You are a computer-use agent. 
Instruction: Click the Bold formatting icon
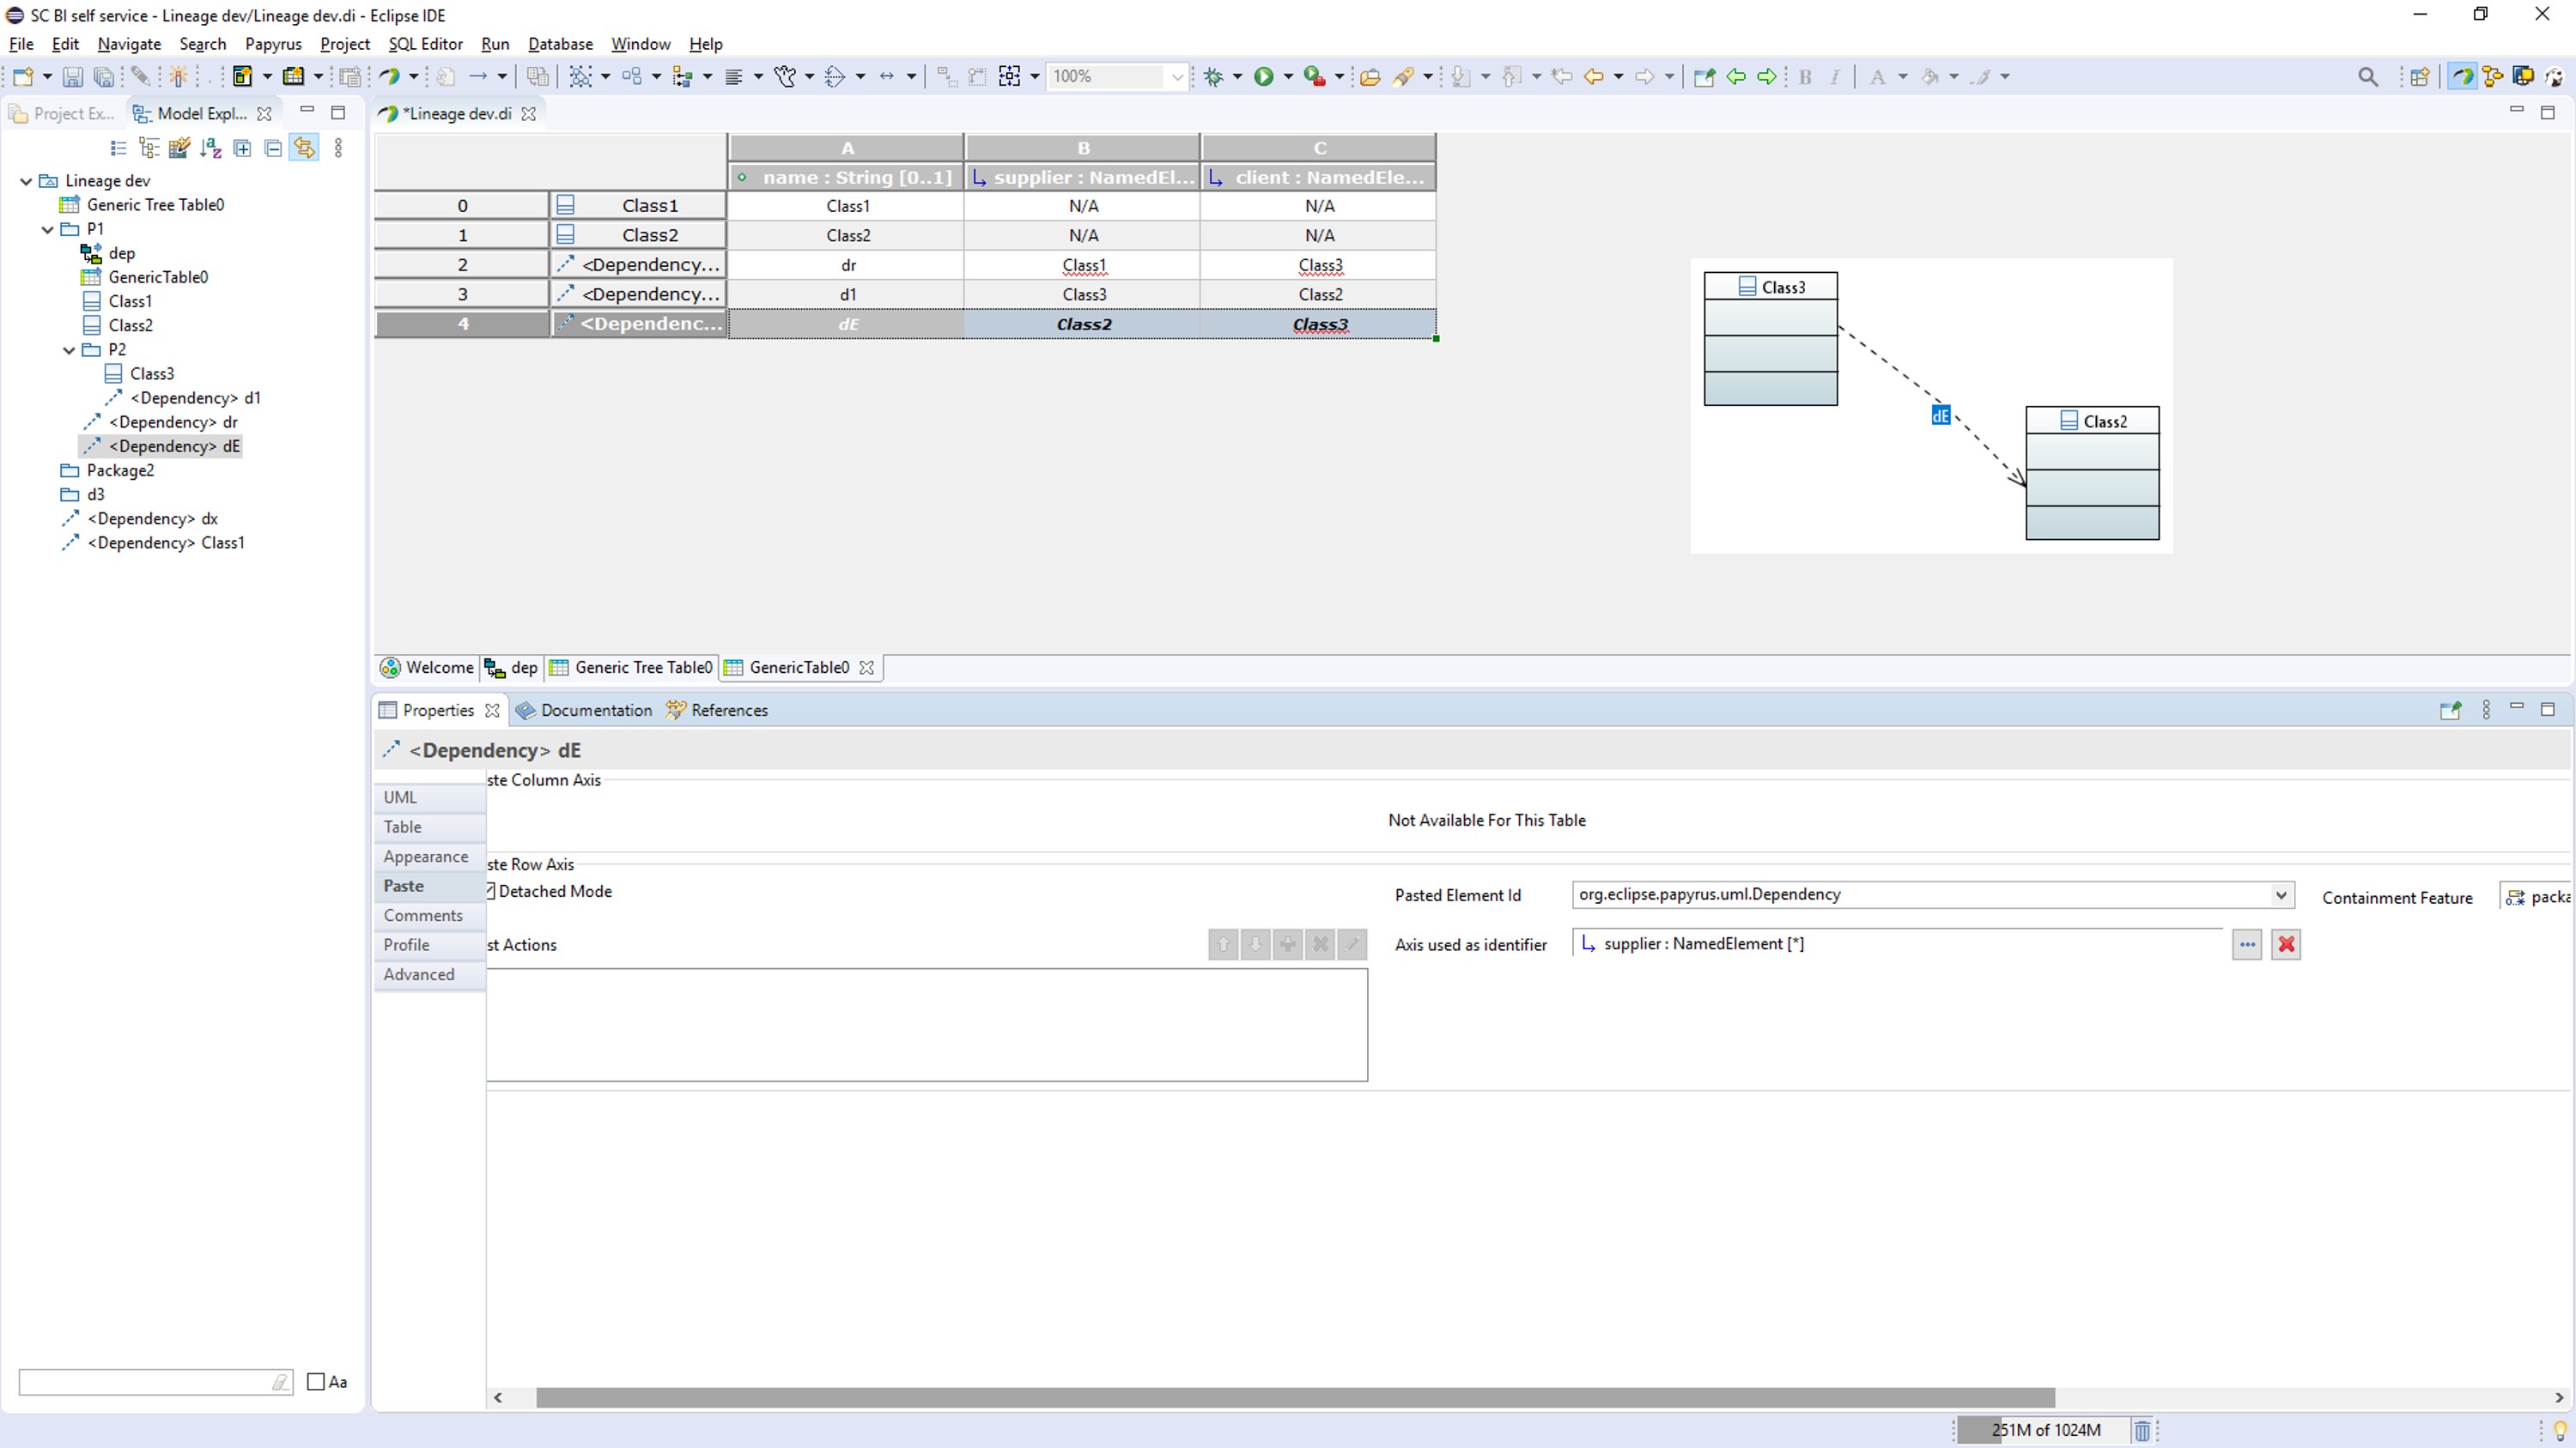[1805, 76]
